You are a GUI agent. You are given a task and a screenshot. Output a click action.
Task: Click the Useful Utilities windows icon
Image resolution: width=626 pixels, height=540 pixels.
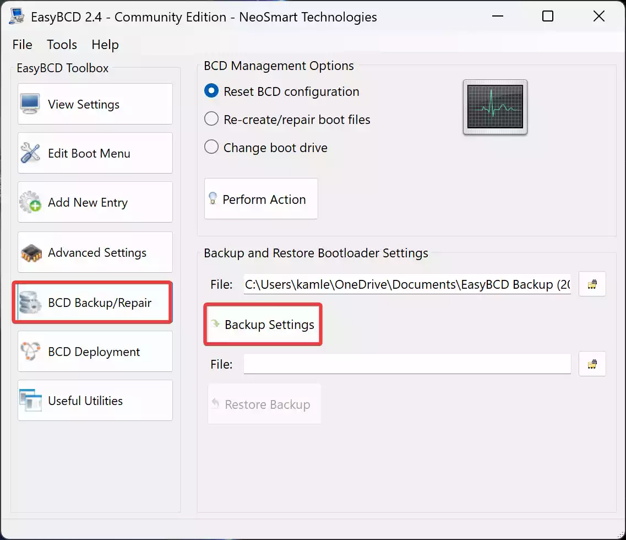(30, 401)
